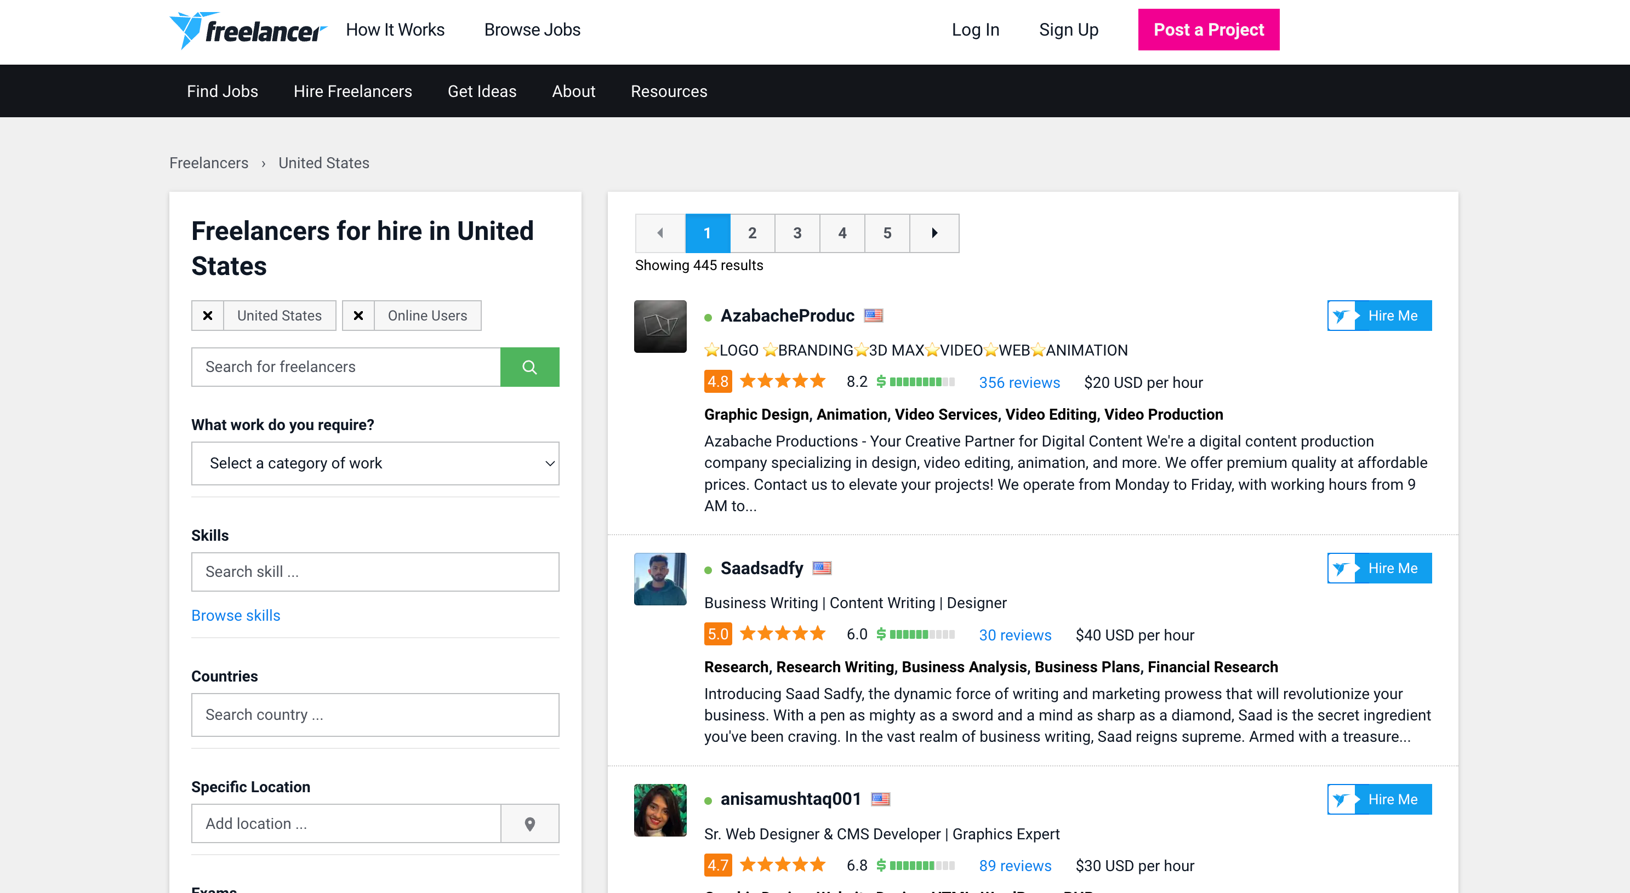1630x893 pixels.
Task: Click the Browse skills link
Action: coord(235,615)
